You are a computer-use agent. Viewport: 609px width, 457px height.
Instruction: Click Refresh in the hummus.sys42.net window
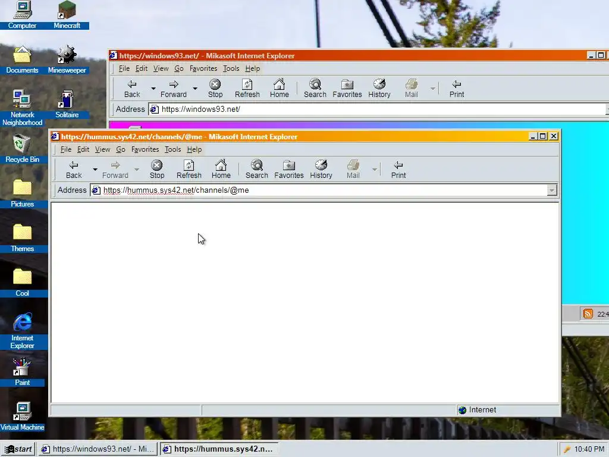pos(189,170)
